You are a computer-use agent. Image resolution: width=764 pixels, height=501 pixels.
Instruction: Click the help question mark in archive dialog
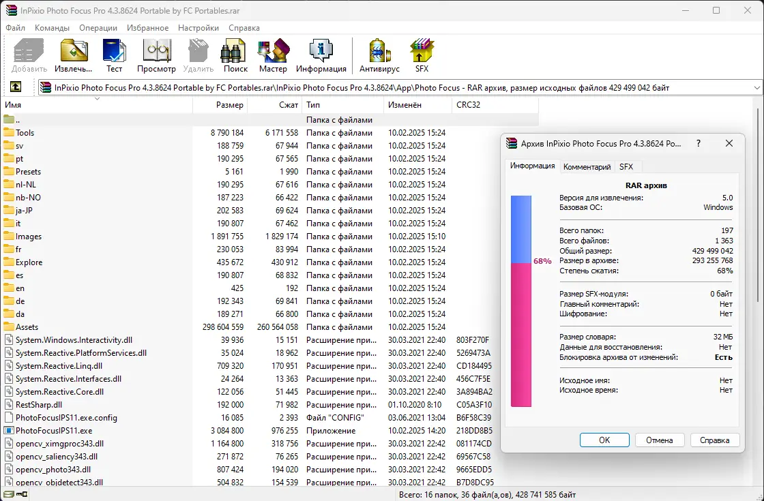(699, 143)
